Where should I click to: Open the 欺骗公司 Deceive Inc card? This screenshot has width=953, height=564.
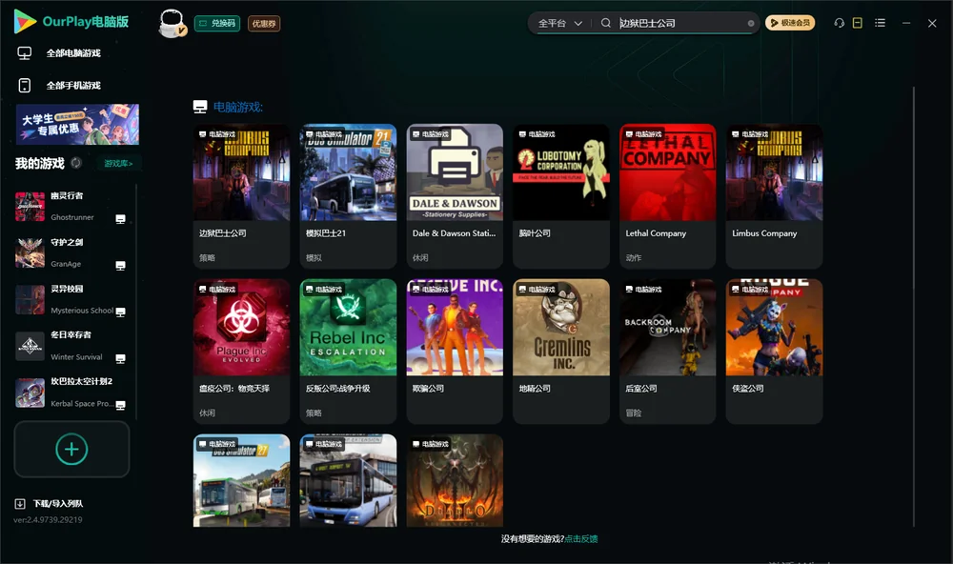coord(455,352)
